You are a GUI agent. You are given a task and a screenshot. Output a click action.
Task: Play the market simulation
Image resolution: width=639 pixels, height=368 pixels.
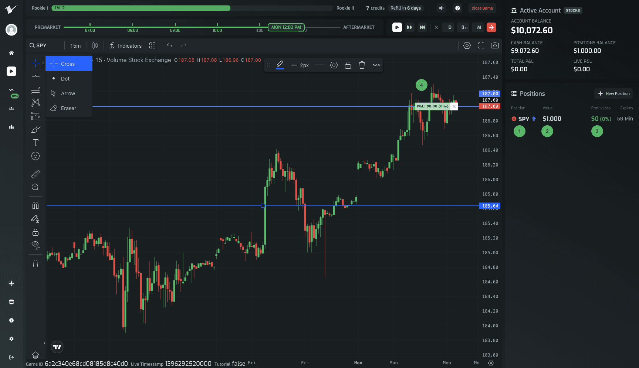397,27
